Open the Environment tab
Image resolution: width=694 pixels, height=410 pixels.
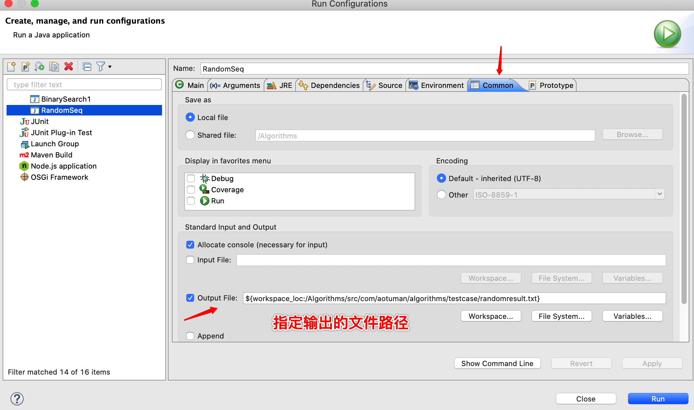click(x=437, y=85)
